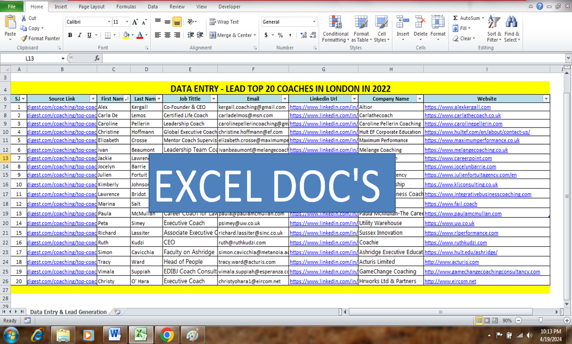The width and height of the screenshot is (572, 344).
Task: Shrink font size with the smaller A icon
Action: 144,22
